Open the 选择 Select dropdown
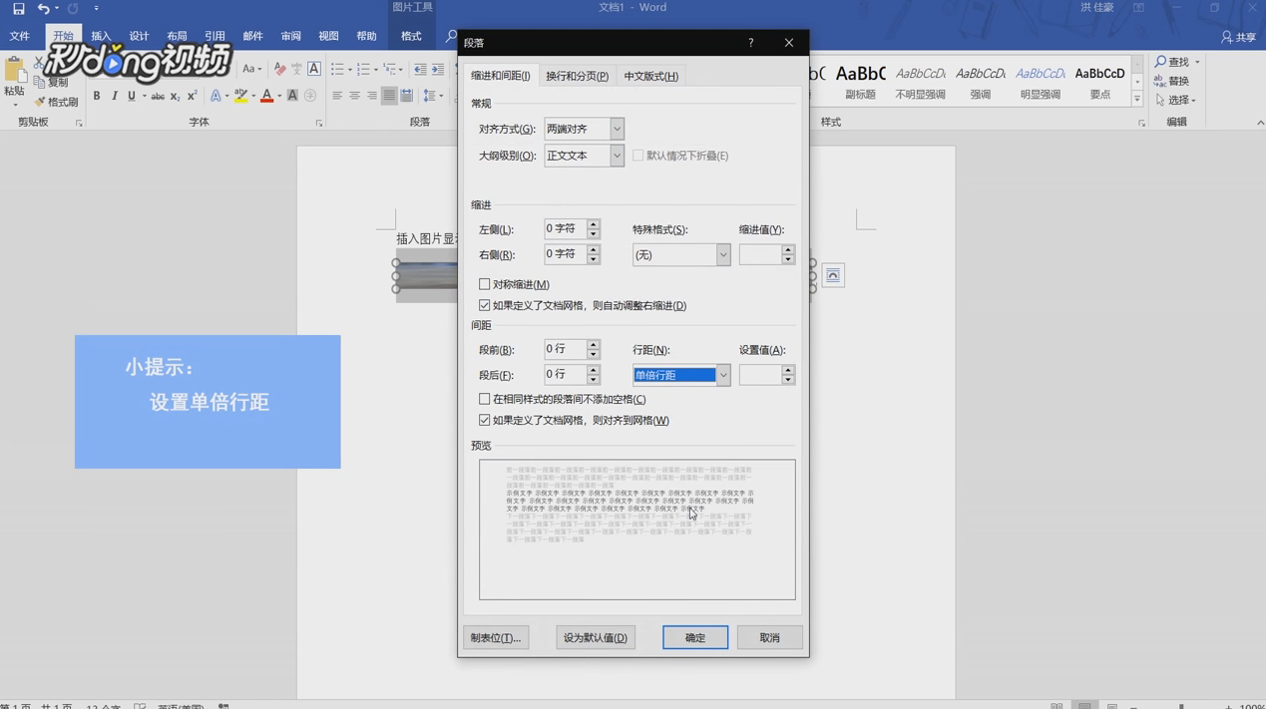 [x=1176, y=100]
